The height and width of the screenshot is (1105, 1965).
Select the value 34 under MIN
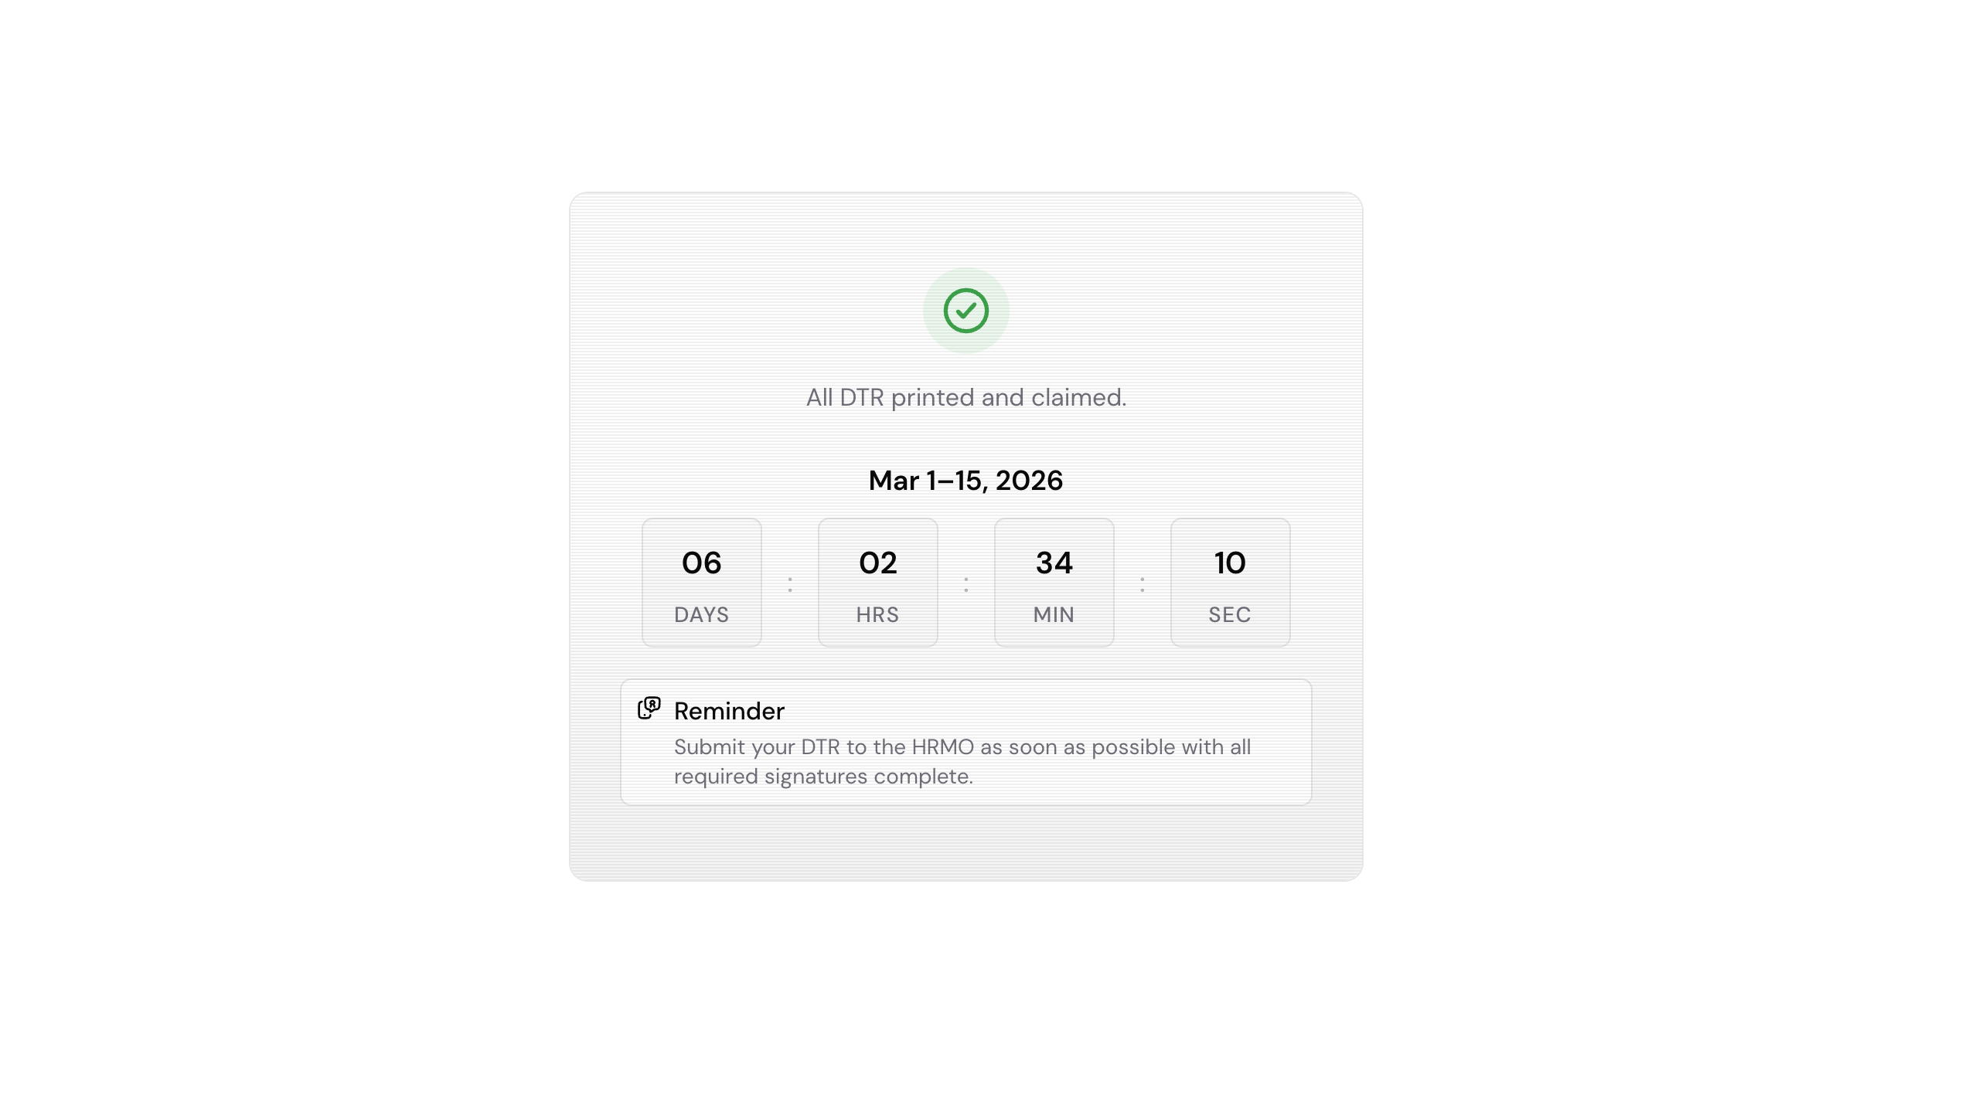pos(1054,563)
